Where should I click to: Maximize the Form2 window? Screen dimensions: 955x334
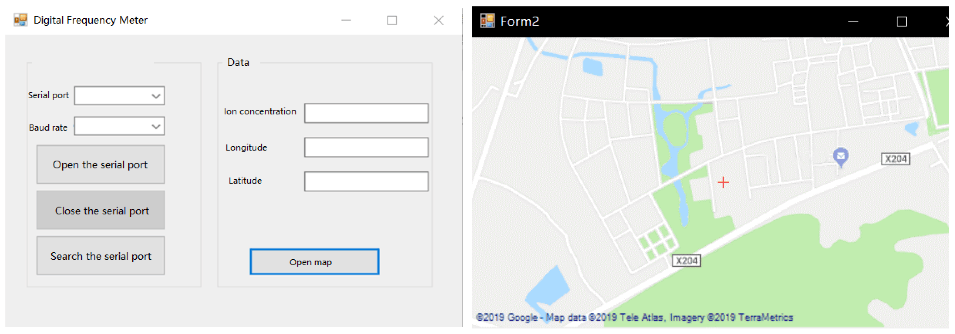(x=901, y=22)
